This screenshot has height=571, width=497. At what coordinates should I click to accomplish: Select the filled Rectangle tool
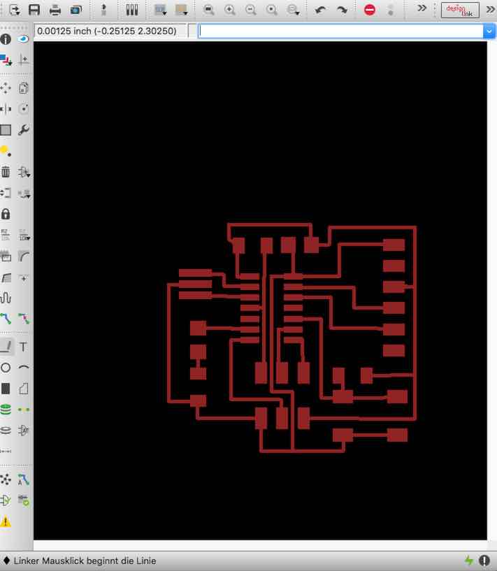(6, 389)
